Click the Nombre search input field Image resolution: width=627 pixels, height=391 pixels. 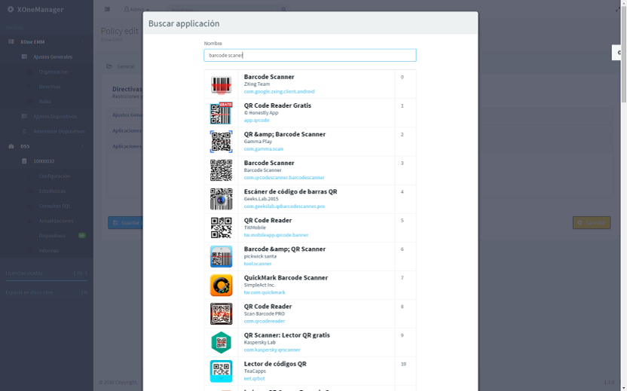(x=310, y=55)
